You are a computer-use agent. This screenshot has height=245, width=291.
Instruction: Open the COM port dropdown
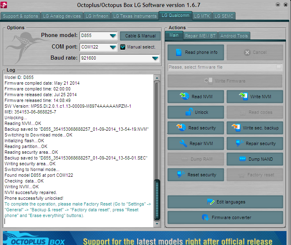112,47
